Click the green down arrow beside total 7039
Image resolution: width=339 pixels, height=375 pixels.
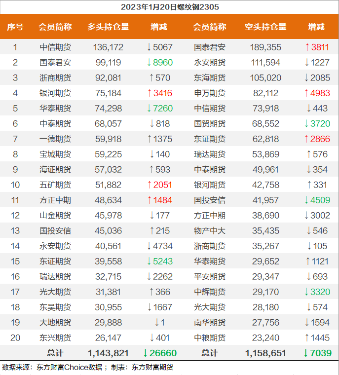pos(305,353)
